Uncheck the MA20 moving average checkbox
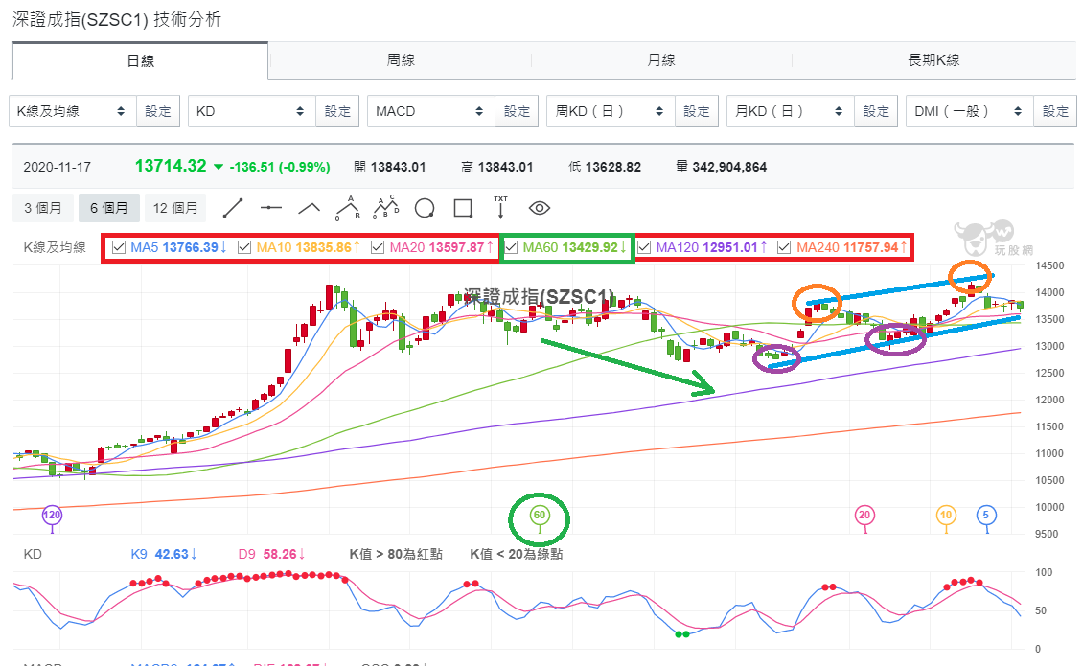 378,247
